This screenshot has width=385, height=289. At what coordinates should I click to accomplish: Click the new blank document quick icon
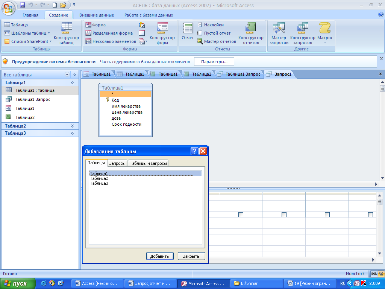[x=55, y=5]
